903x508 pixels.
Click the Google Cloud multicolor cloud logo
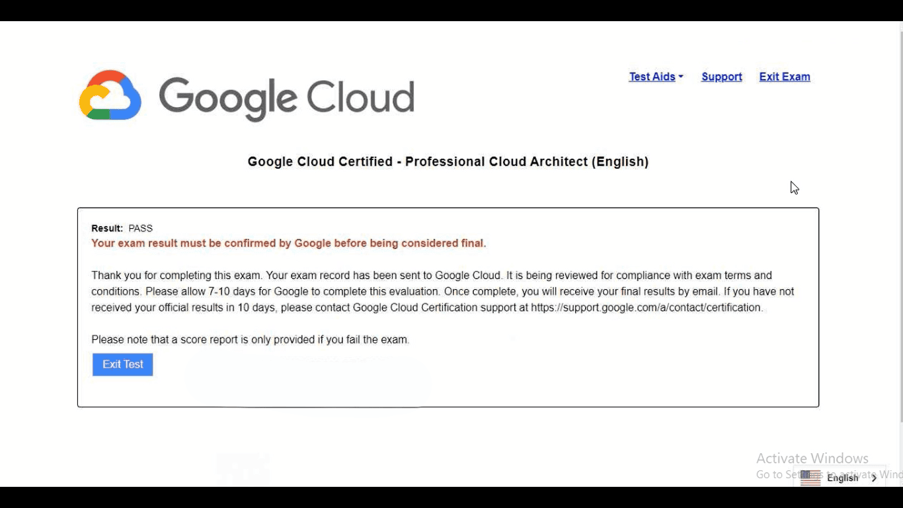(110, 95)
